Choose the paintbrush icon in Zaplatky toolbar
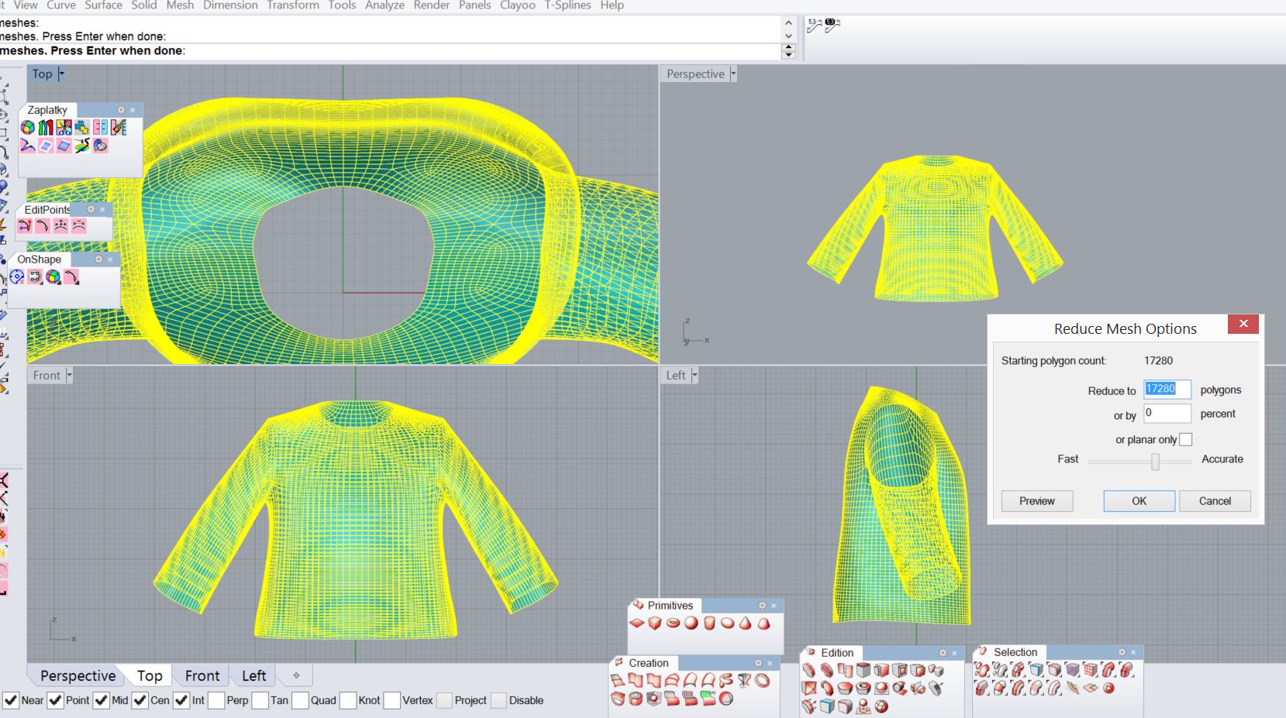The height and width of the screenshot is (718, 1286). tap(119, 127)
